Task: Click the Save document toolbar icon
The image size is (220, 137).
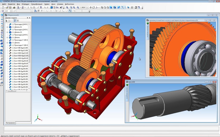Action: click(x=10, y=7)
